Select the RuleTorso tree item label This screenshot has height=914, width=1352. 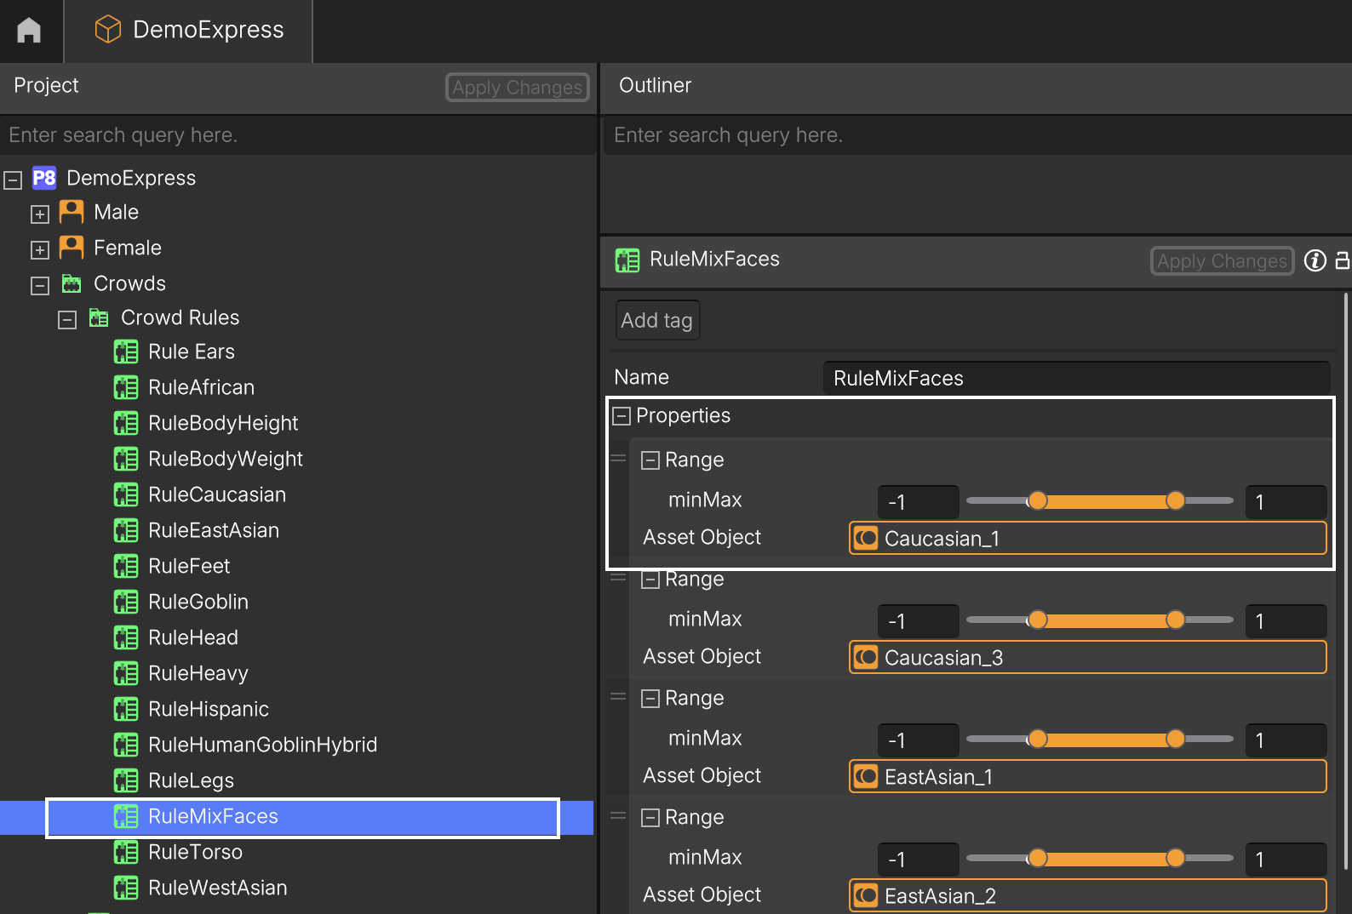click(x=195, y=852)
